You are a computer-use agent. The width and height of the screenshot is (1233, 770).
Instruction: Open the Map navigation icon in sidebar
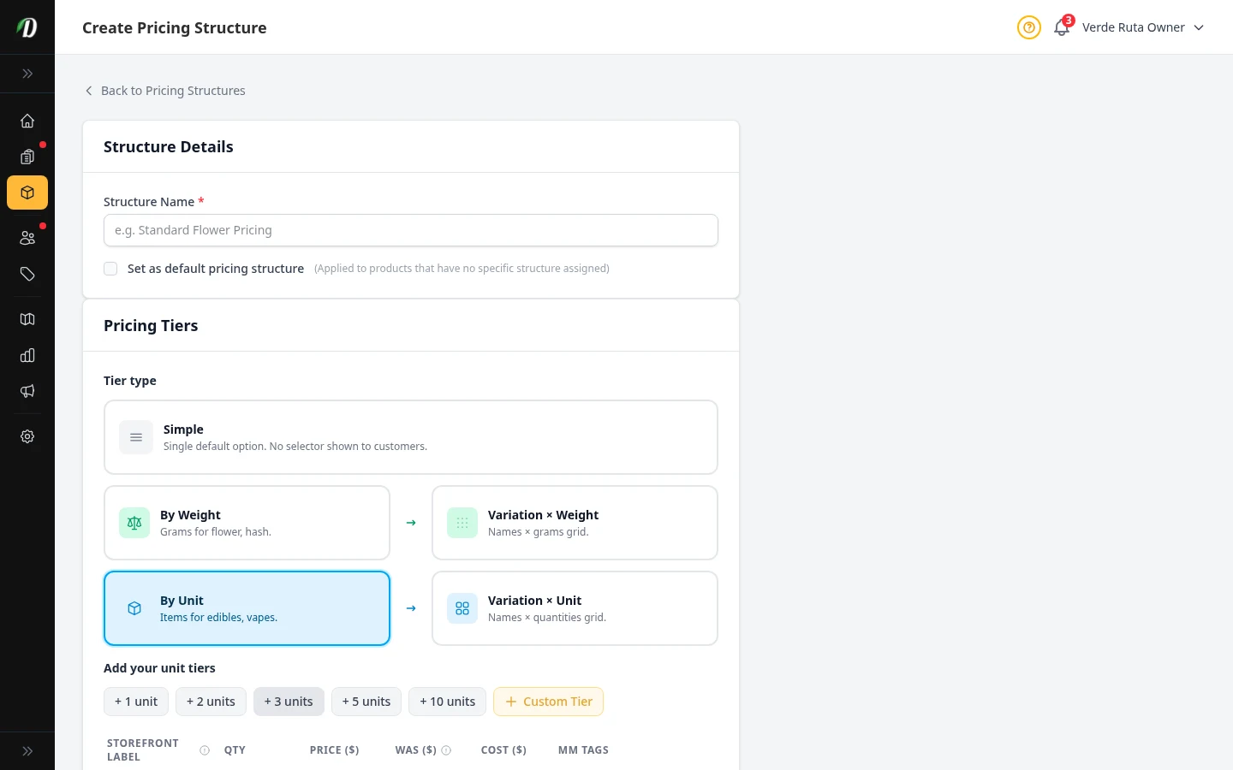pyautogui.click(x=27, y=318)
